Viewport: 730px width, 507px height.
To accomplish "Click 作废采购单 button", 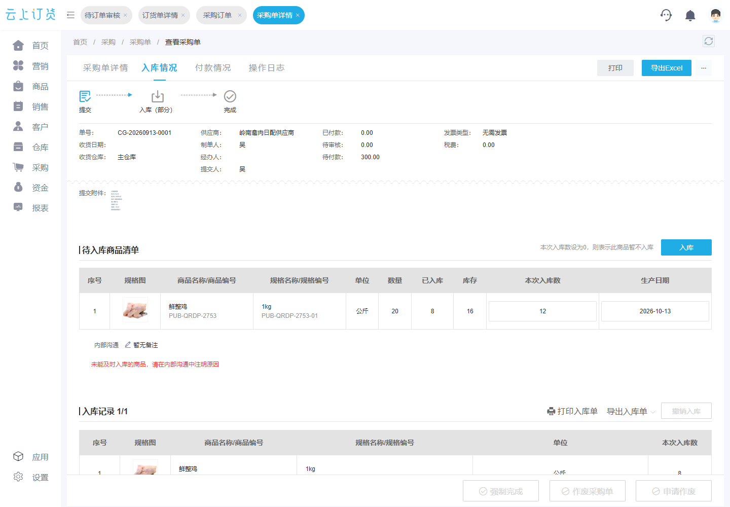I will (x=588, y=491).
